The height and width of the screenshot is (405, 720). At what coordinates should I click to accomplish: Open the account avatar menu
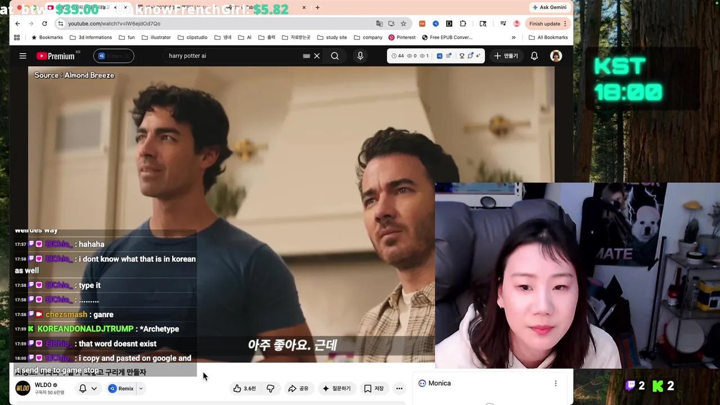point(556,56)
